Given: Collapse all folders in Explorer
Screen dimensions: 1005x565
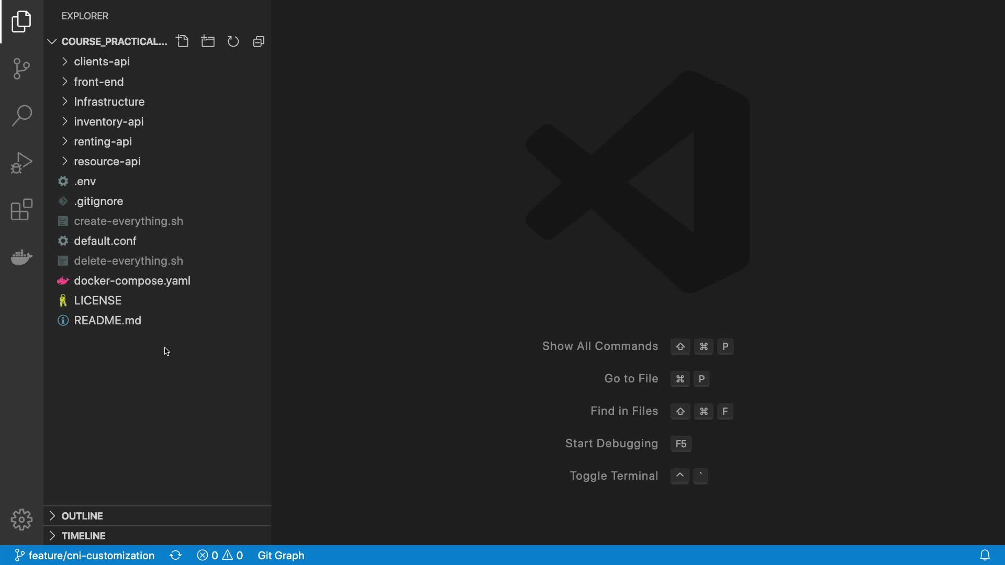Looking at the screenshot, I should pos(259,41).
